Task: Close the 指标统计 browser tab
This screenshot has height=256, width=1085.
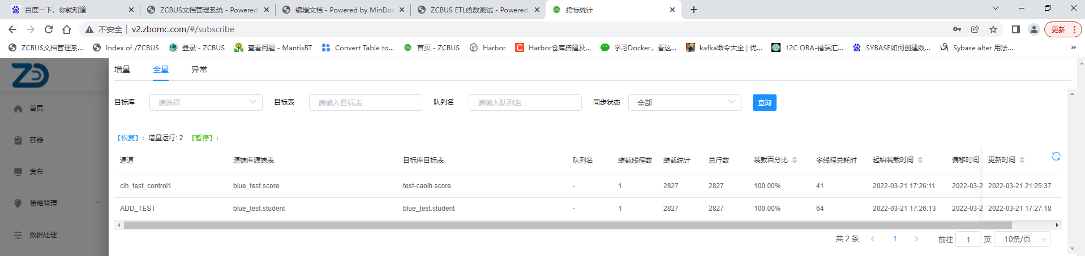Action: pos(672,10)
